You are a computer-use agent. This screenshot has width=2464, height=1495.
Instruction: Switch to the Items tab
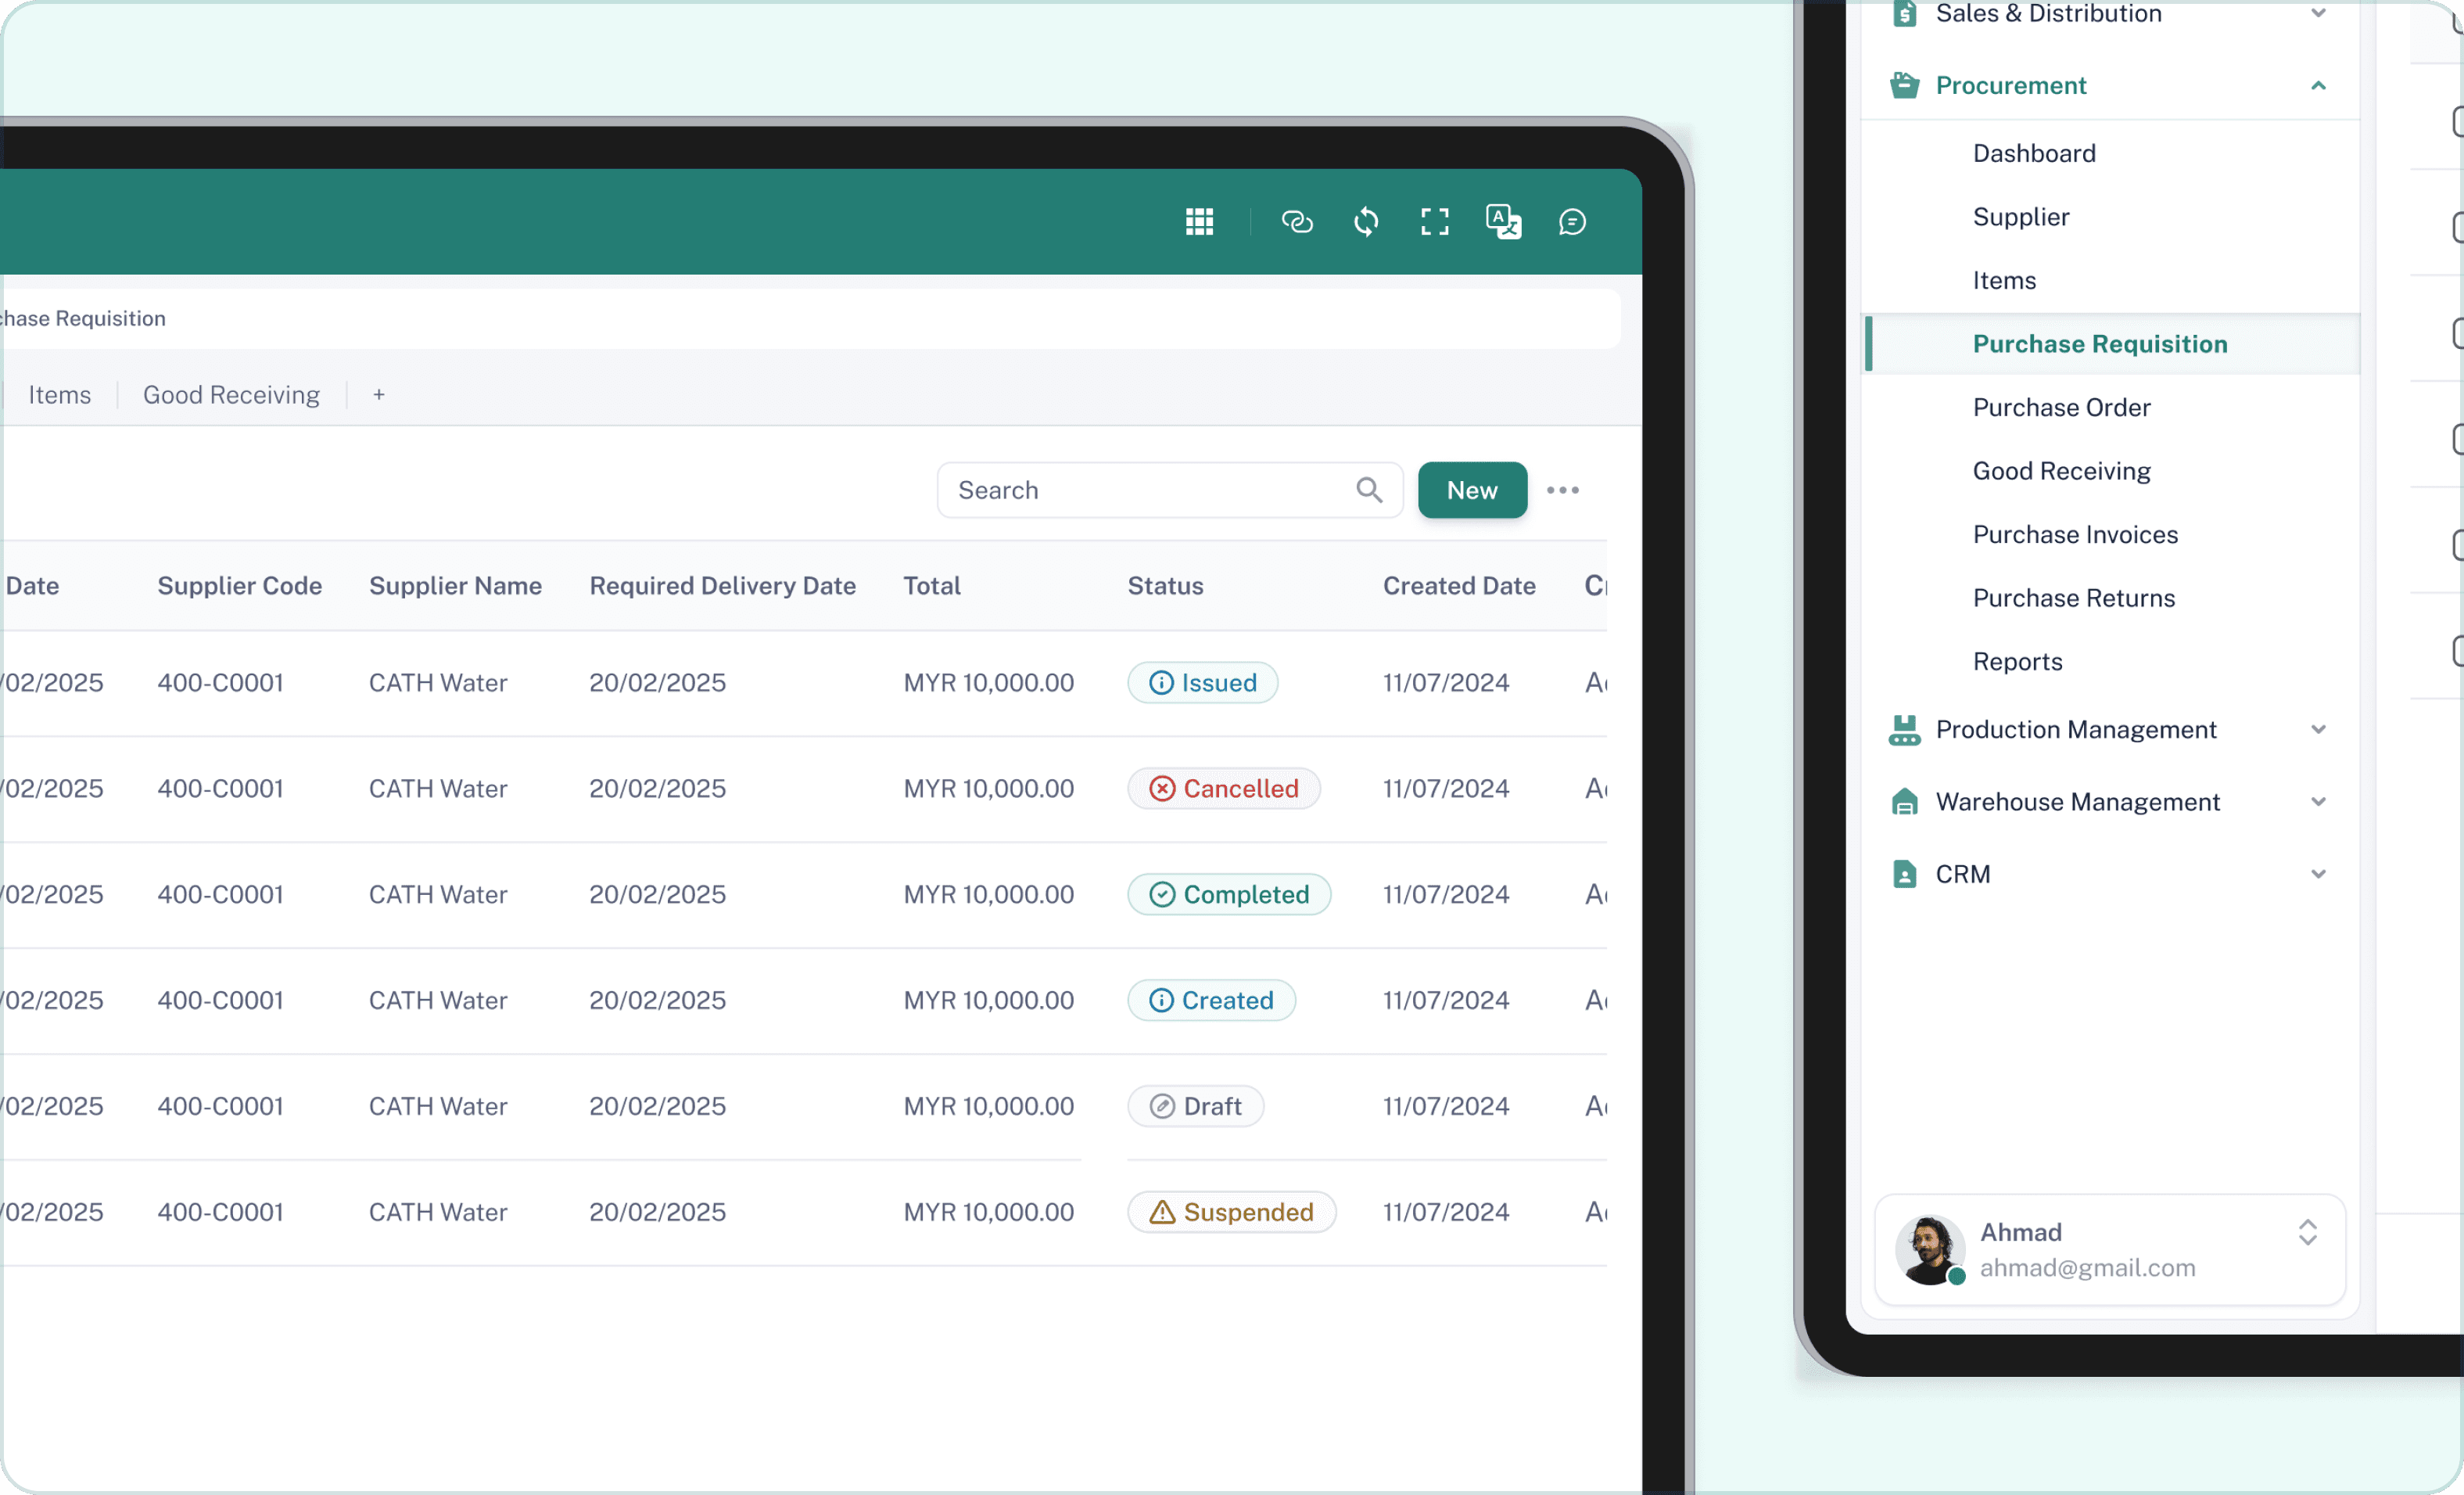click(60, 394)
